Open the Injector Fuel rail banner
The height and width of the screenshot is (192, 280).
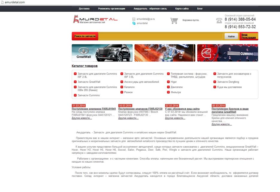165,53
